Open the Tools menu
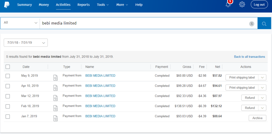 pyautogui.click(x=103, y=5)
